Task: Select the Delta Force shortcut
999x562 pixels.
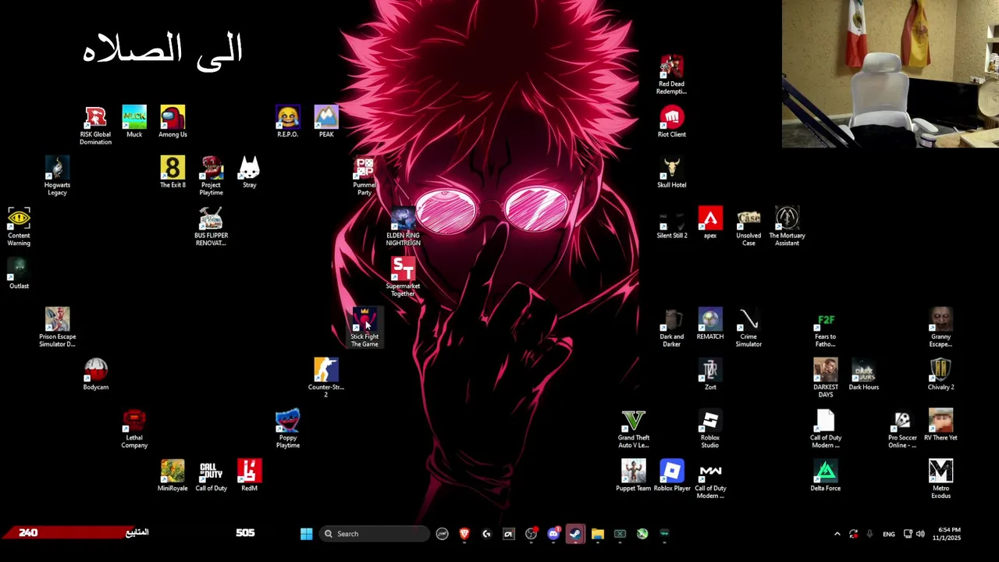Action: (x=825, y=476)
